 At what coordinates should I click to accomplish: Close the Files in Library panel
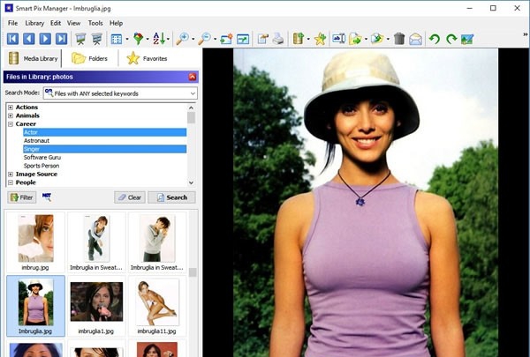point(192,77)
